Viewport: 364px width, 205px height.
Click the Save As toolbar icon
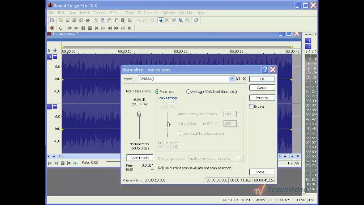[74, 20]
